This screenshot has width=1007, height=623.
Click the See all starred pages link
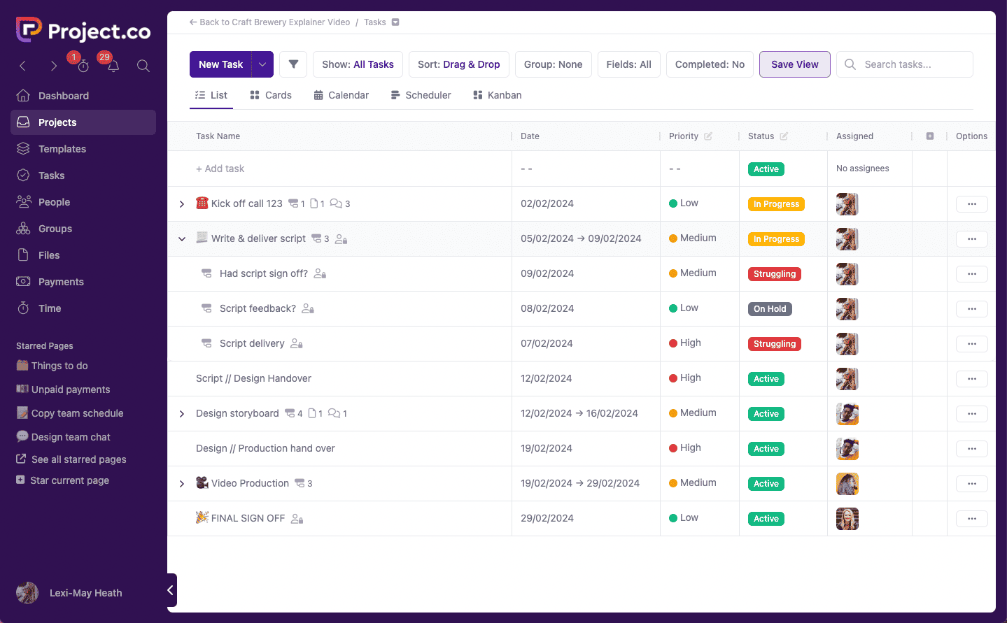[77, 459]
